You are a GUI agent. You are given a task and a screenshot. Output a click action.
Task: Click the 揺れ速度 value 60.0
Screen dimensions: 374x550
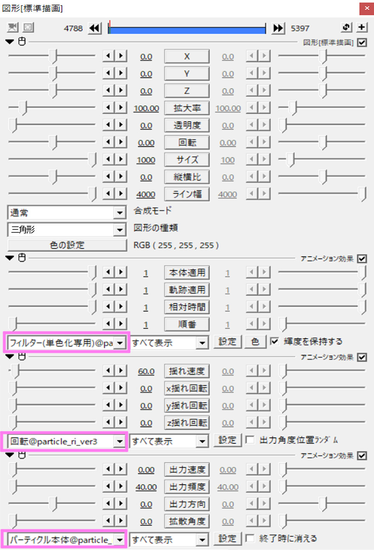point(146,372)
